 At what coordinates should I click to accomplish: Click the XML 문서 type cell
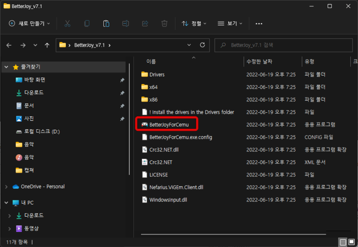click(315, 162)
